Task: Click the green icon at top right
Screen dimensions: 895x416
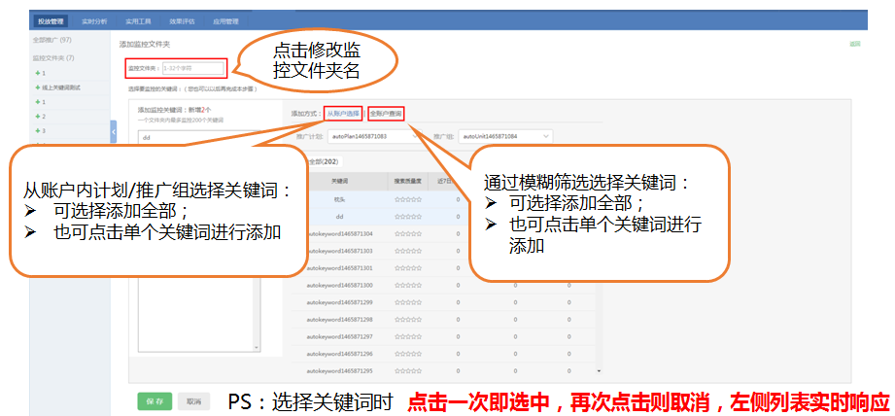Action: (855, 44)
